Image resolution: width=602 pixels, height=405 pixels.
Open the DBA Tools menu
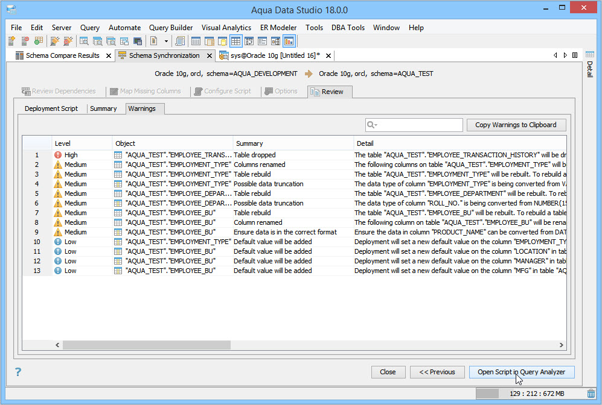(x=348, y=28)
